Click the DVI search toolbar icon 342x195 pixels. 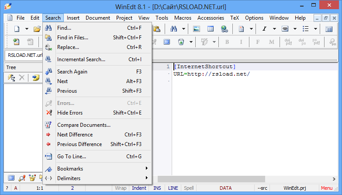pos(333,42)
